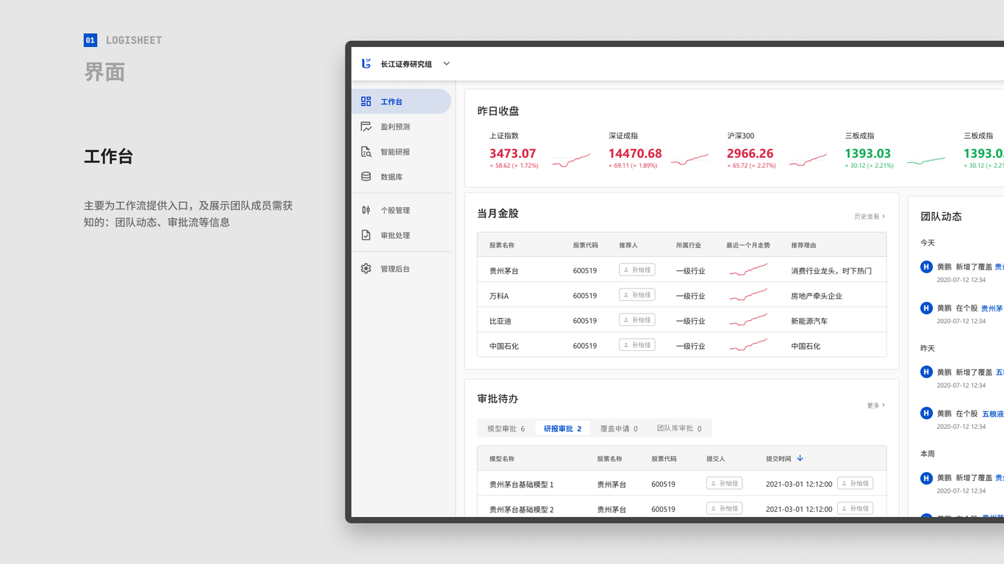Click 孙怡佳 recommender tag in 中国石化 row
Viewport: 1004px width, 564px height.
coord(637,344)
